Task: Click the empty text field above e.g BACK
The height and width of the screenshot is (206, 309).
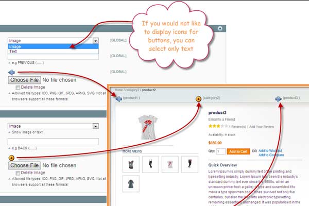Action: point(53,142)
